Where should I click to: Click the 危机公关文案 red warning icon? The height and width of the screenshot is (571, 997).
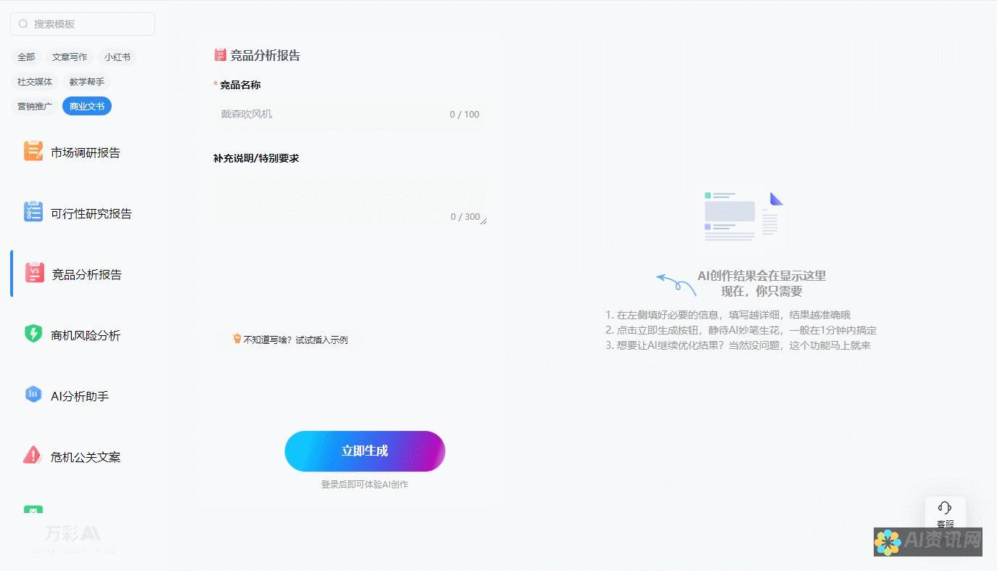point(33,456)
